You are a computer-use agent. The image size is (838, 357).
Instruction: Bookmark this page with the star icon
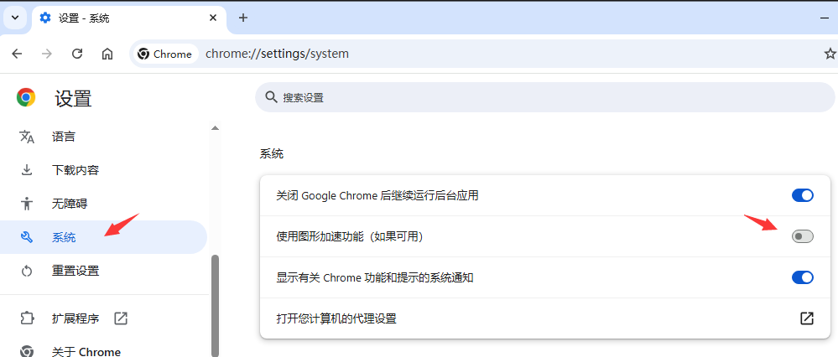(830, 54)
